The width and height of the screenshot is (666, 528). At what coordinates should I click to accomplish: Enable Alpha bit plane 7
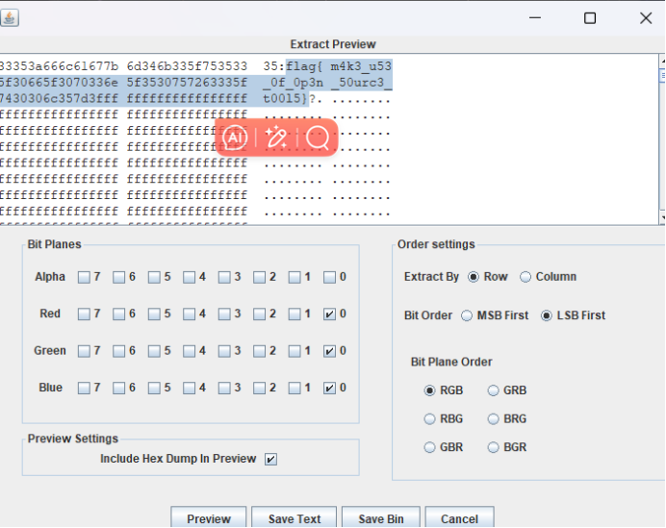tap(84, 278)
